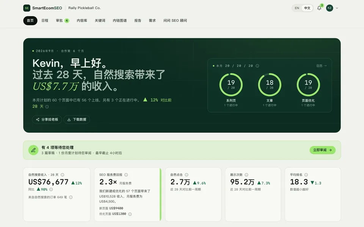The image size is (364, 227).
Task: Click the Rally Pickleball Co. company name
Action: (85, 8)
